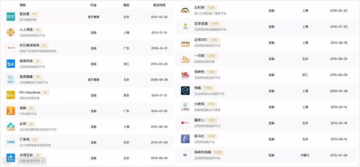Click the date 2009-10-12
The height and width of the screenshot is (167, 360).
tap(159, 48)
